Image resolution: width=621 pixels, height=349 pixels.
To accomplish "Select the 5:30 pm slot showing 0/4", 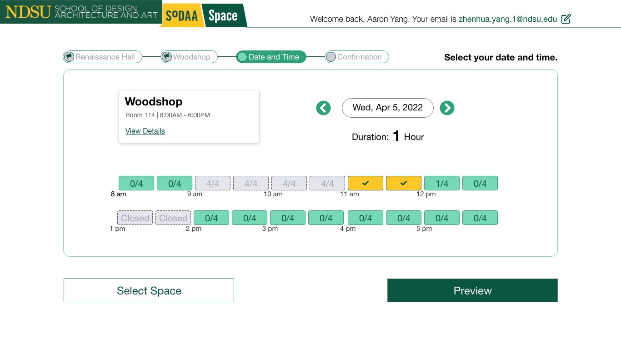I will [480, 218].
